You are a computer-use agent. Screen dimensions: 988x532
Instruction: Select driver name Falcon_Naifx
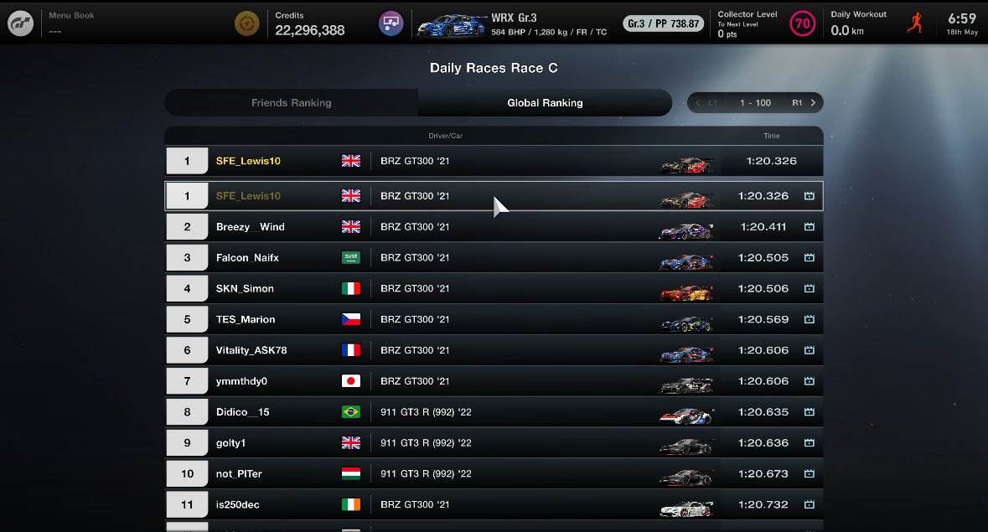(x=248, y=257)
